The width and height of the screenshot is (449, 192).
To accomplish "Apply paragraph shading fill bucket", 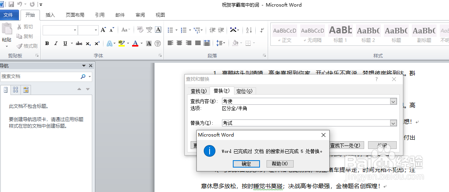I will coord(236,43).
